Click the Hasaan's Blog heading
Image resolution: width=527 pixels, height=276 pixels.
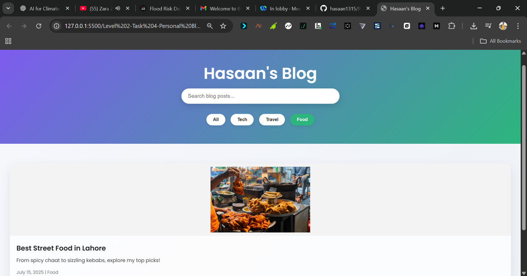click(260, 74)
